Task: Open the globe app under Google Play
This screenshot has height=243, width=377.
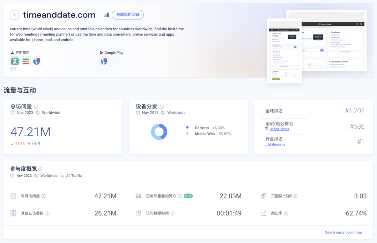Action: tap(104, 61)
